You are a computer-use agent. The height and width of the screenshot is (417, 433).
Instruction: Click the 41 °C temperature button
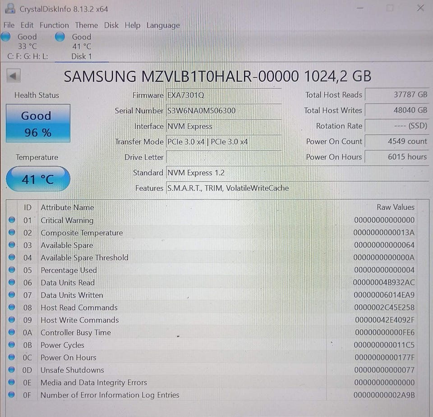pyautogui.click(x=38, y=179)
